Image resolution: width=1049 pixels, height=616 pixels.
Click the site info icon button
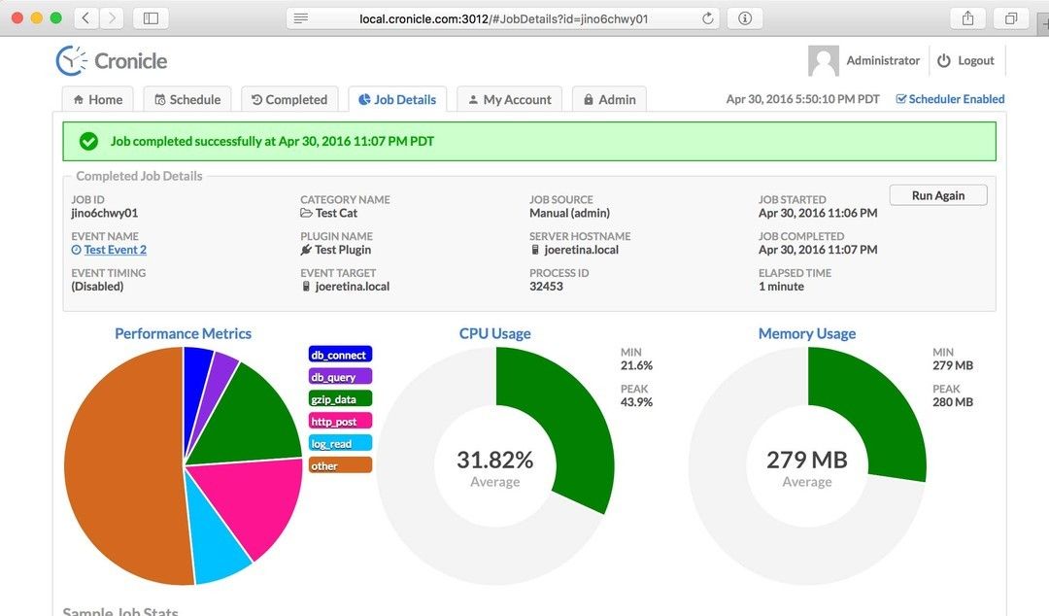click(745, 18)
